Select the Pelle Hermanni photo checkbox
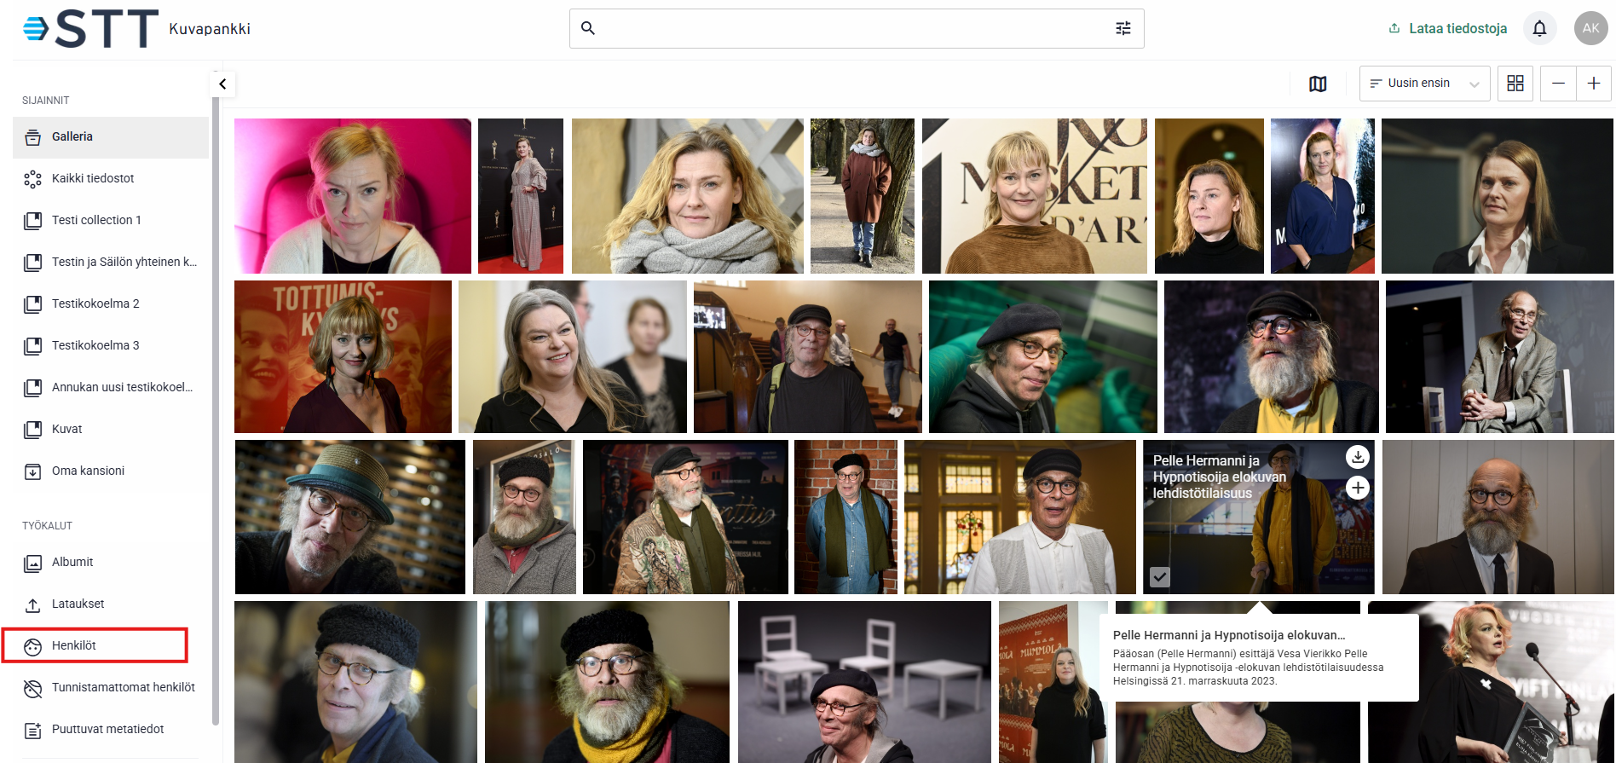1616x763 pixels. [x=1159, y=577]
